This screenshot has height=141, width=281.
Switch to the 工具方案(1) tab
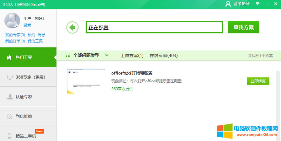[x=132, y=56]
